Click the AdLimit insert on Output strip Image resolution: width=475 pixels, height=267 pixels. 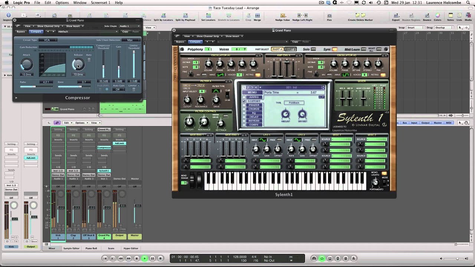[x=119, y=144]
